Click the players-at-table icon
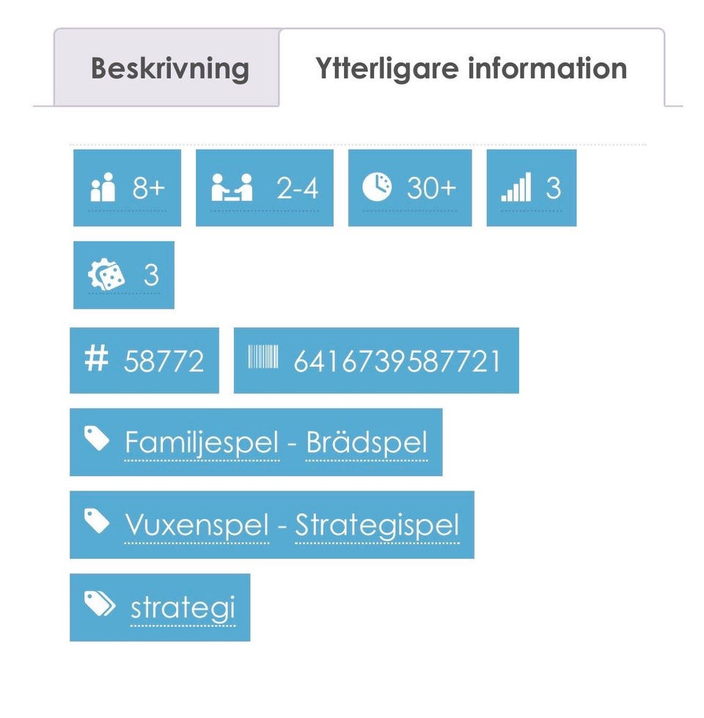The height and width of the screenshot is (718, 704). click(x=232, y=187)
